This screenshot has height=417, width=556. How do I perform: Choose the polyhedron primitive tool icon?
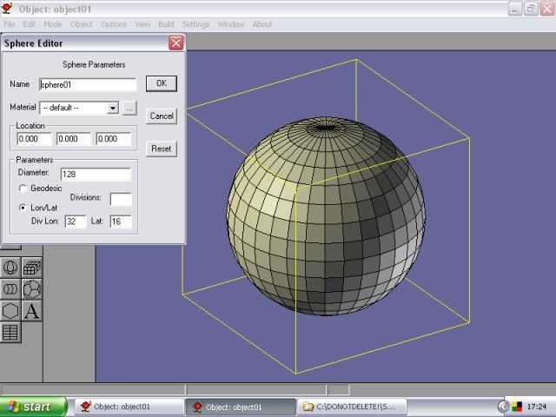pyautogui.click(x=32, y=289)
